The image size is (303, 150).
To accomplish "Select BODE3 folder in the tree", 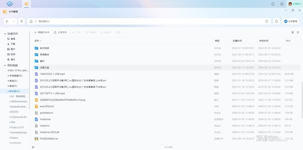I will [x=15, y=112].
